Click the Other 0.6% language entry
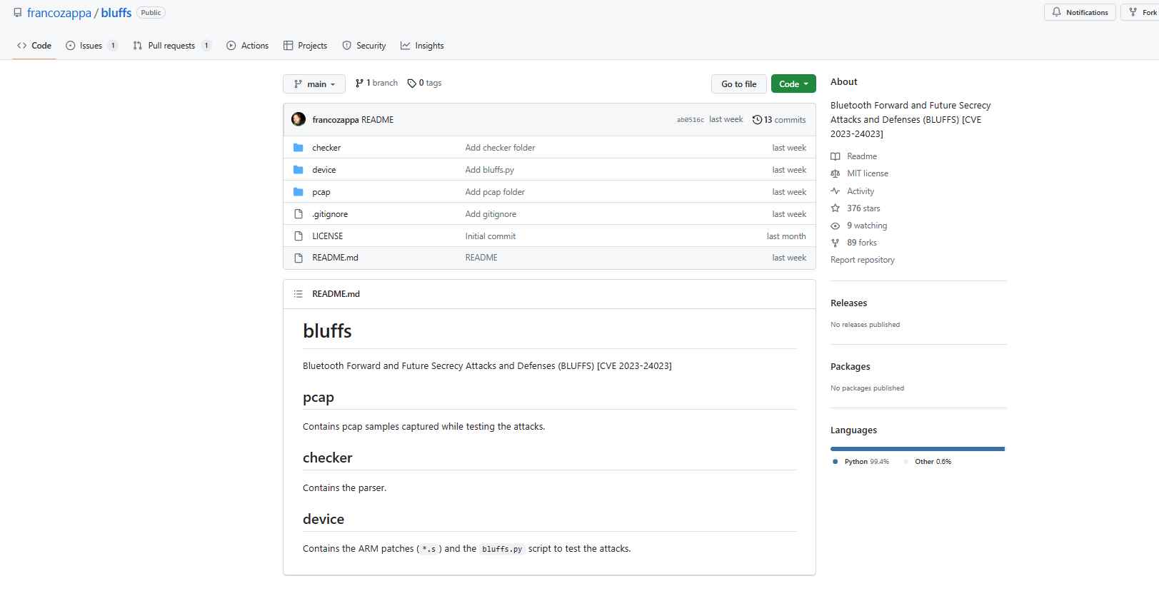Screen dimensions: 1159x591 tap(928, 462)
